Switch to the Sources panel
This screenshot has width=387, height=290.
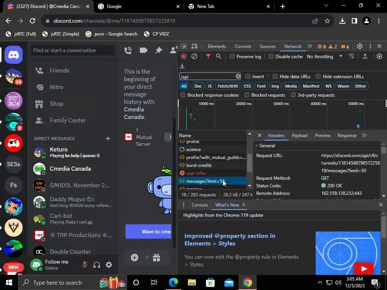pyautogui.click(x=267, y=46)
